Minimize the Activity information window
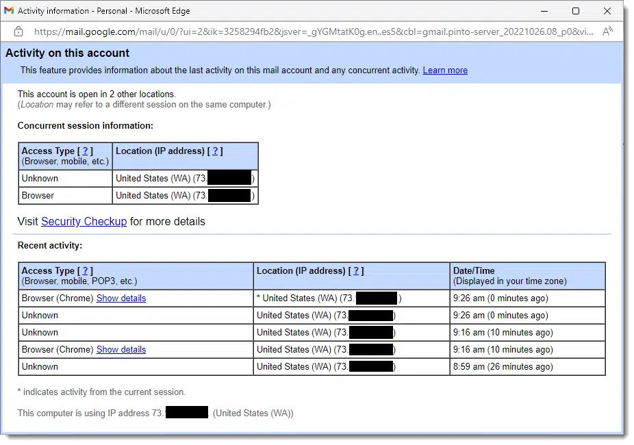Screen dimensions: 634x445 [544, 11]
